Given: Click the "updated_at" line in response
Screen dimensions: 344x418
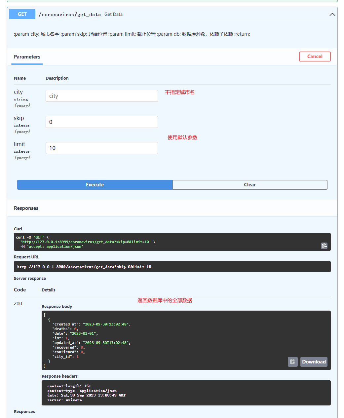Looking at the screenshot, I should [92, 343].
